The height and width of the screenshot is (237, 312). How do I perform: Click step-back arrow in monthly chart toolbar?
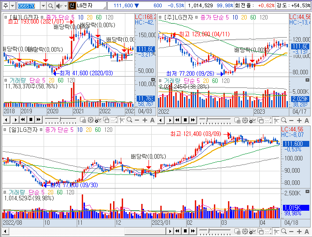click(6, 120)
